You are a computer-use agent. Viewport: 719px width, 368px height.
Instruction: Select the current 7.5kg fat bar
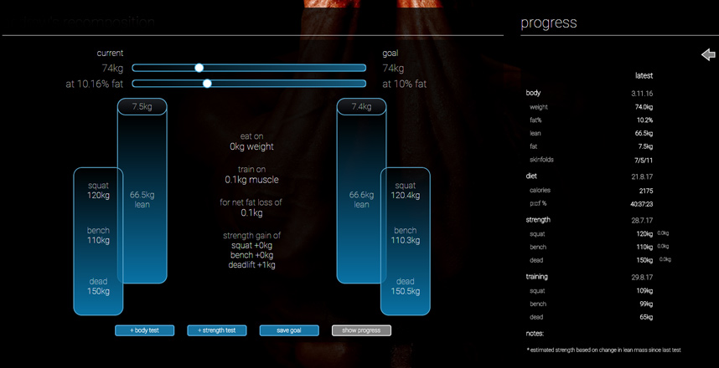(x=142, y=107)
